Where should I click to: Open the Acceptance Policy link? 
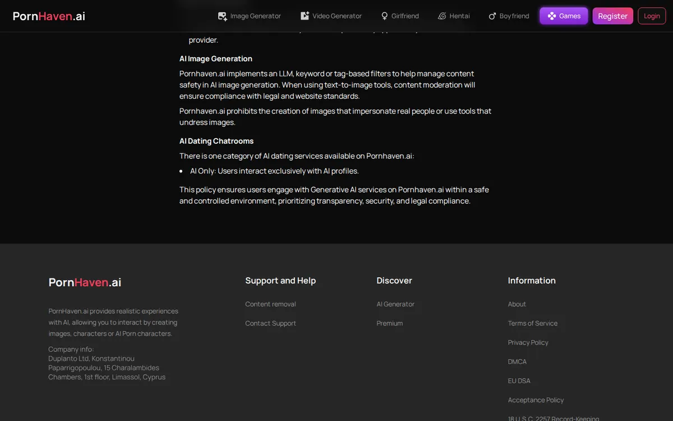click(x=536, y=400)
